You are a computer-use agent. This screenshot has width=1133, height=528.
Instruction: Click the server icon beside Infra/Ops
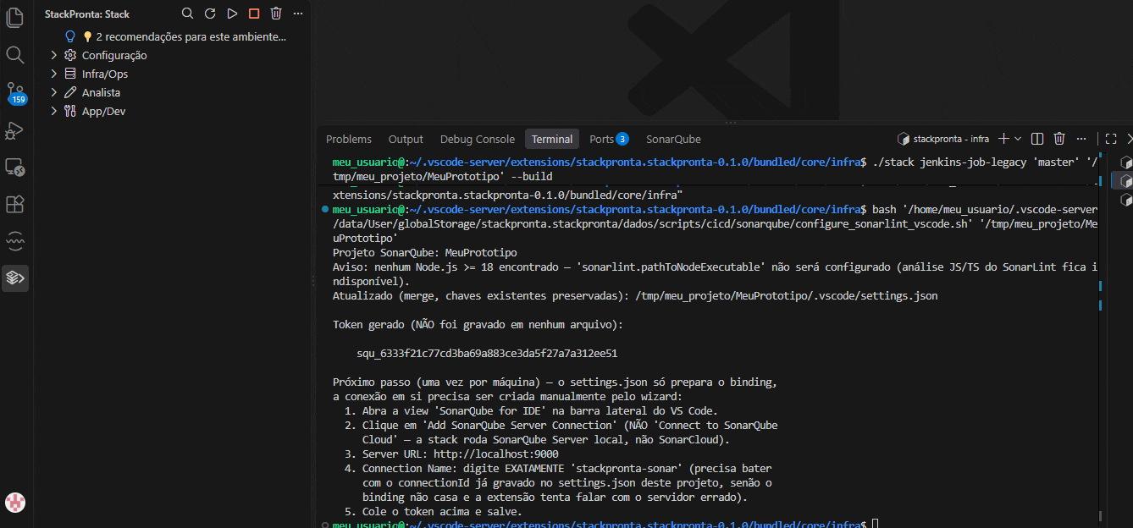[x=71, y=74]
